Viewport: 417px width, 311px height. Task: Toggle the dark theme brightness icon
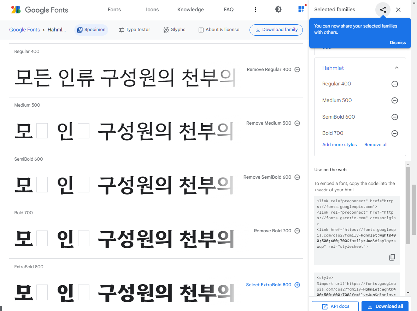click(x=278, y=10)
